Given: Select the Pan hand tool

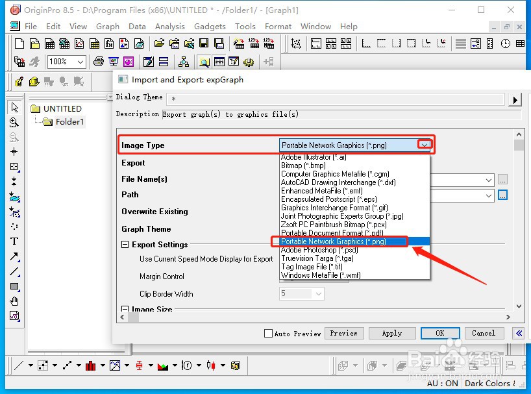Looking at the screenshot, I should point(14,301).
